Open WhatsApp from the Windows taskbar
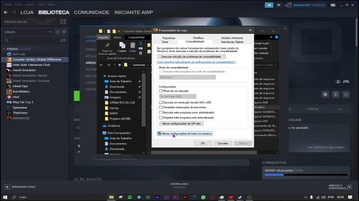The image size is (359, 201). (x=203, y=197)
